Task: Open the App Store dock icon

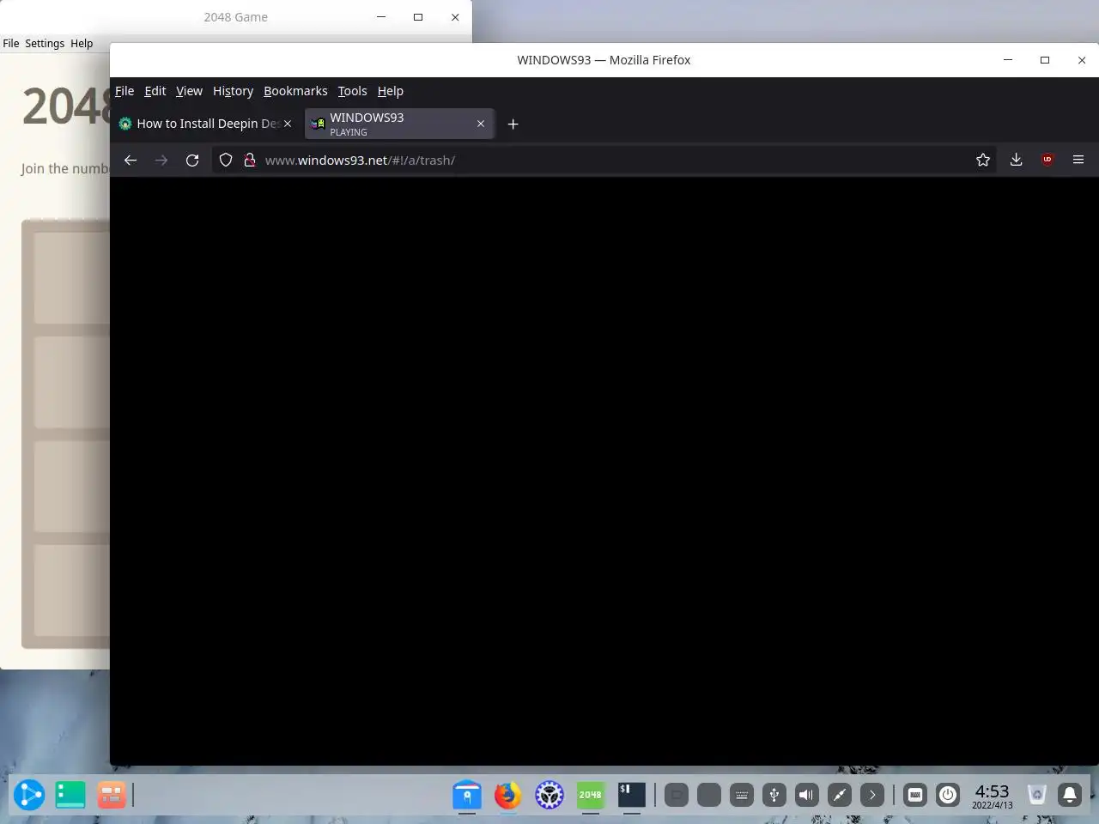Action: point(467,795)
